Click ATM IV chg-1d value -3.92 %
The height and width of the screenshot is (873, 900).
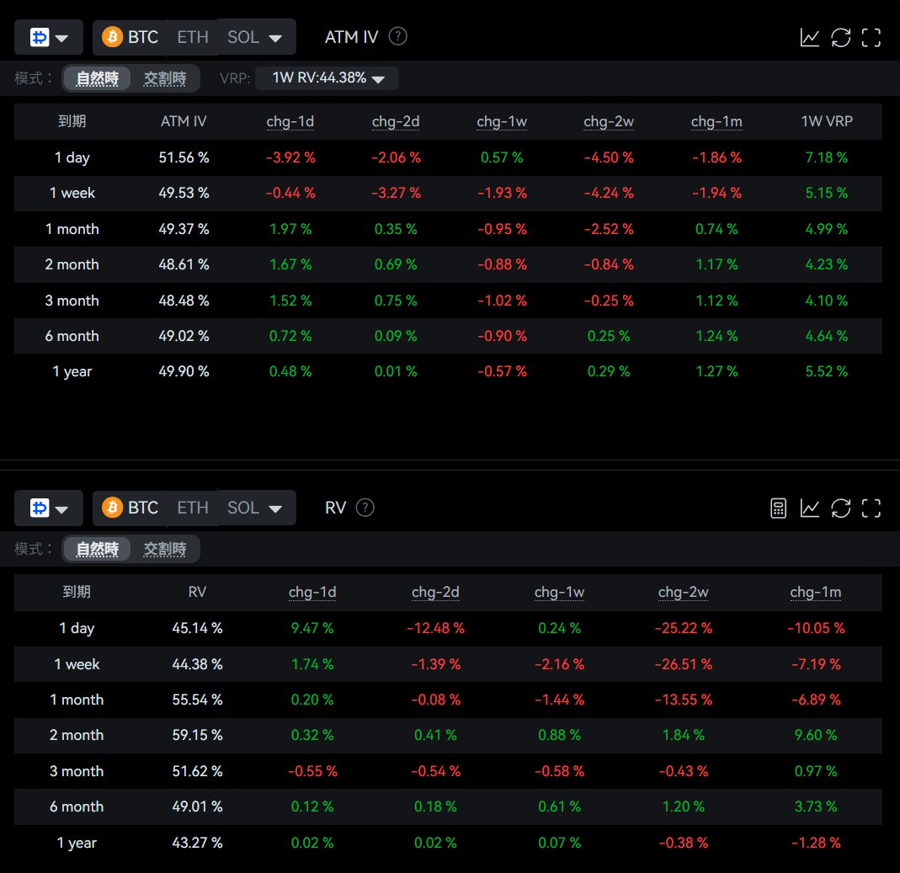290,157
